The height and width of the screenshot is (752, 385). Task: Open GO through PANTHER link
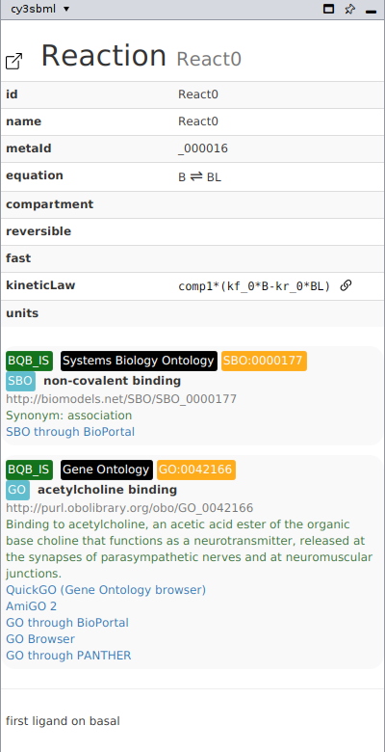point(68,656)
